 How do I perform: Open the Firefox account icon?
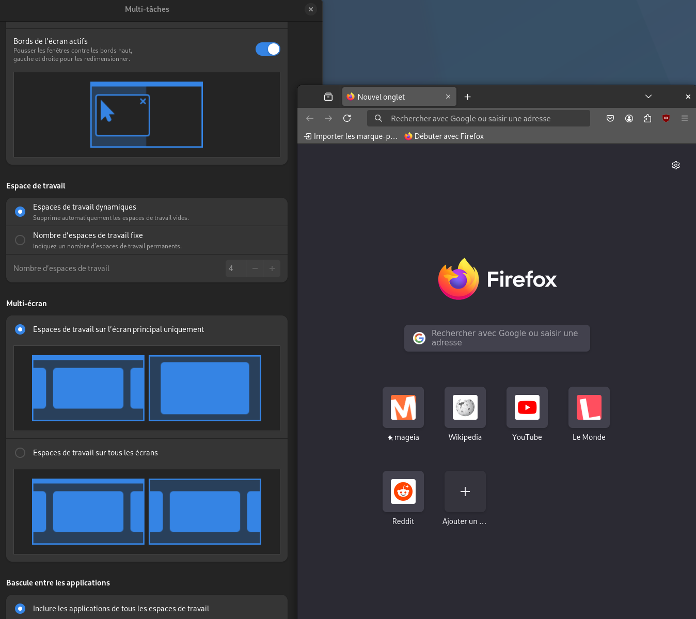coord(629,118)
